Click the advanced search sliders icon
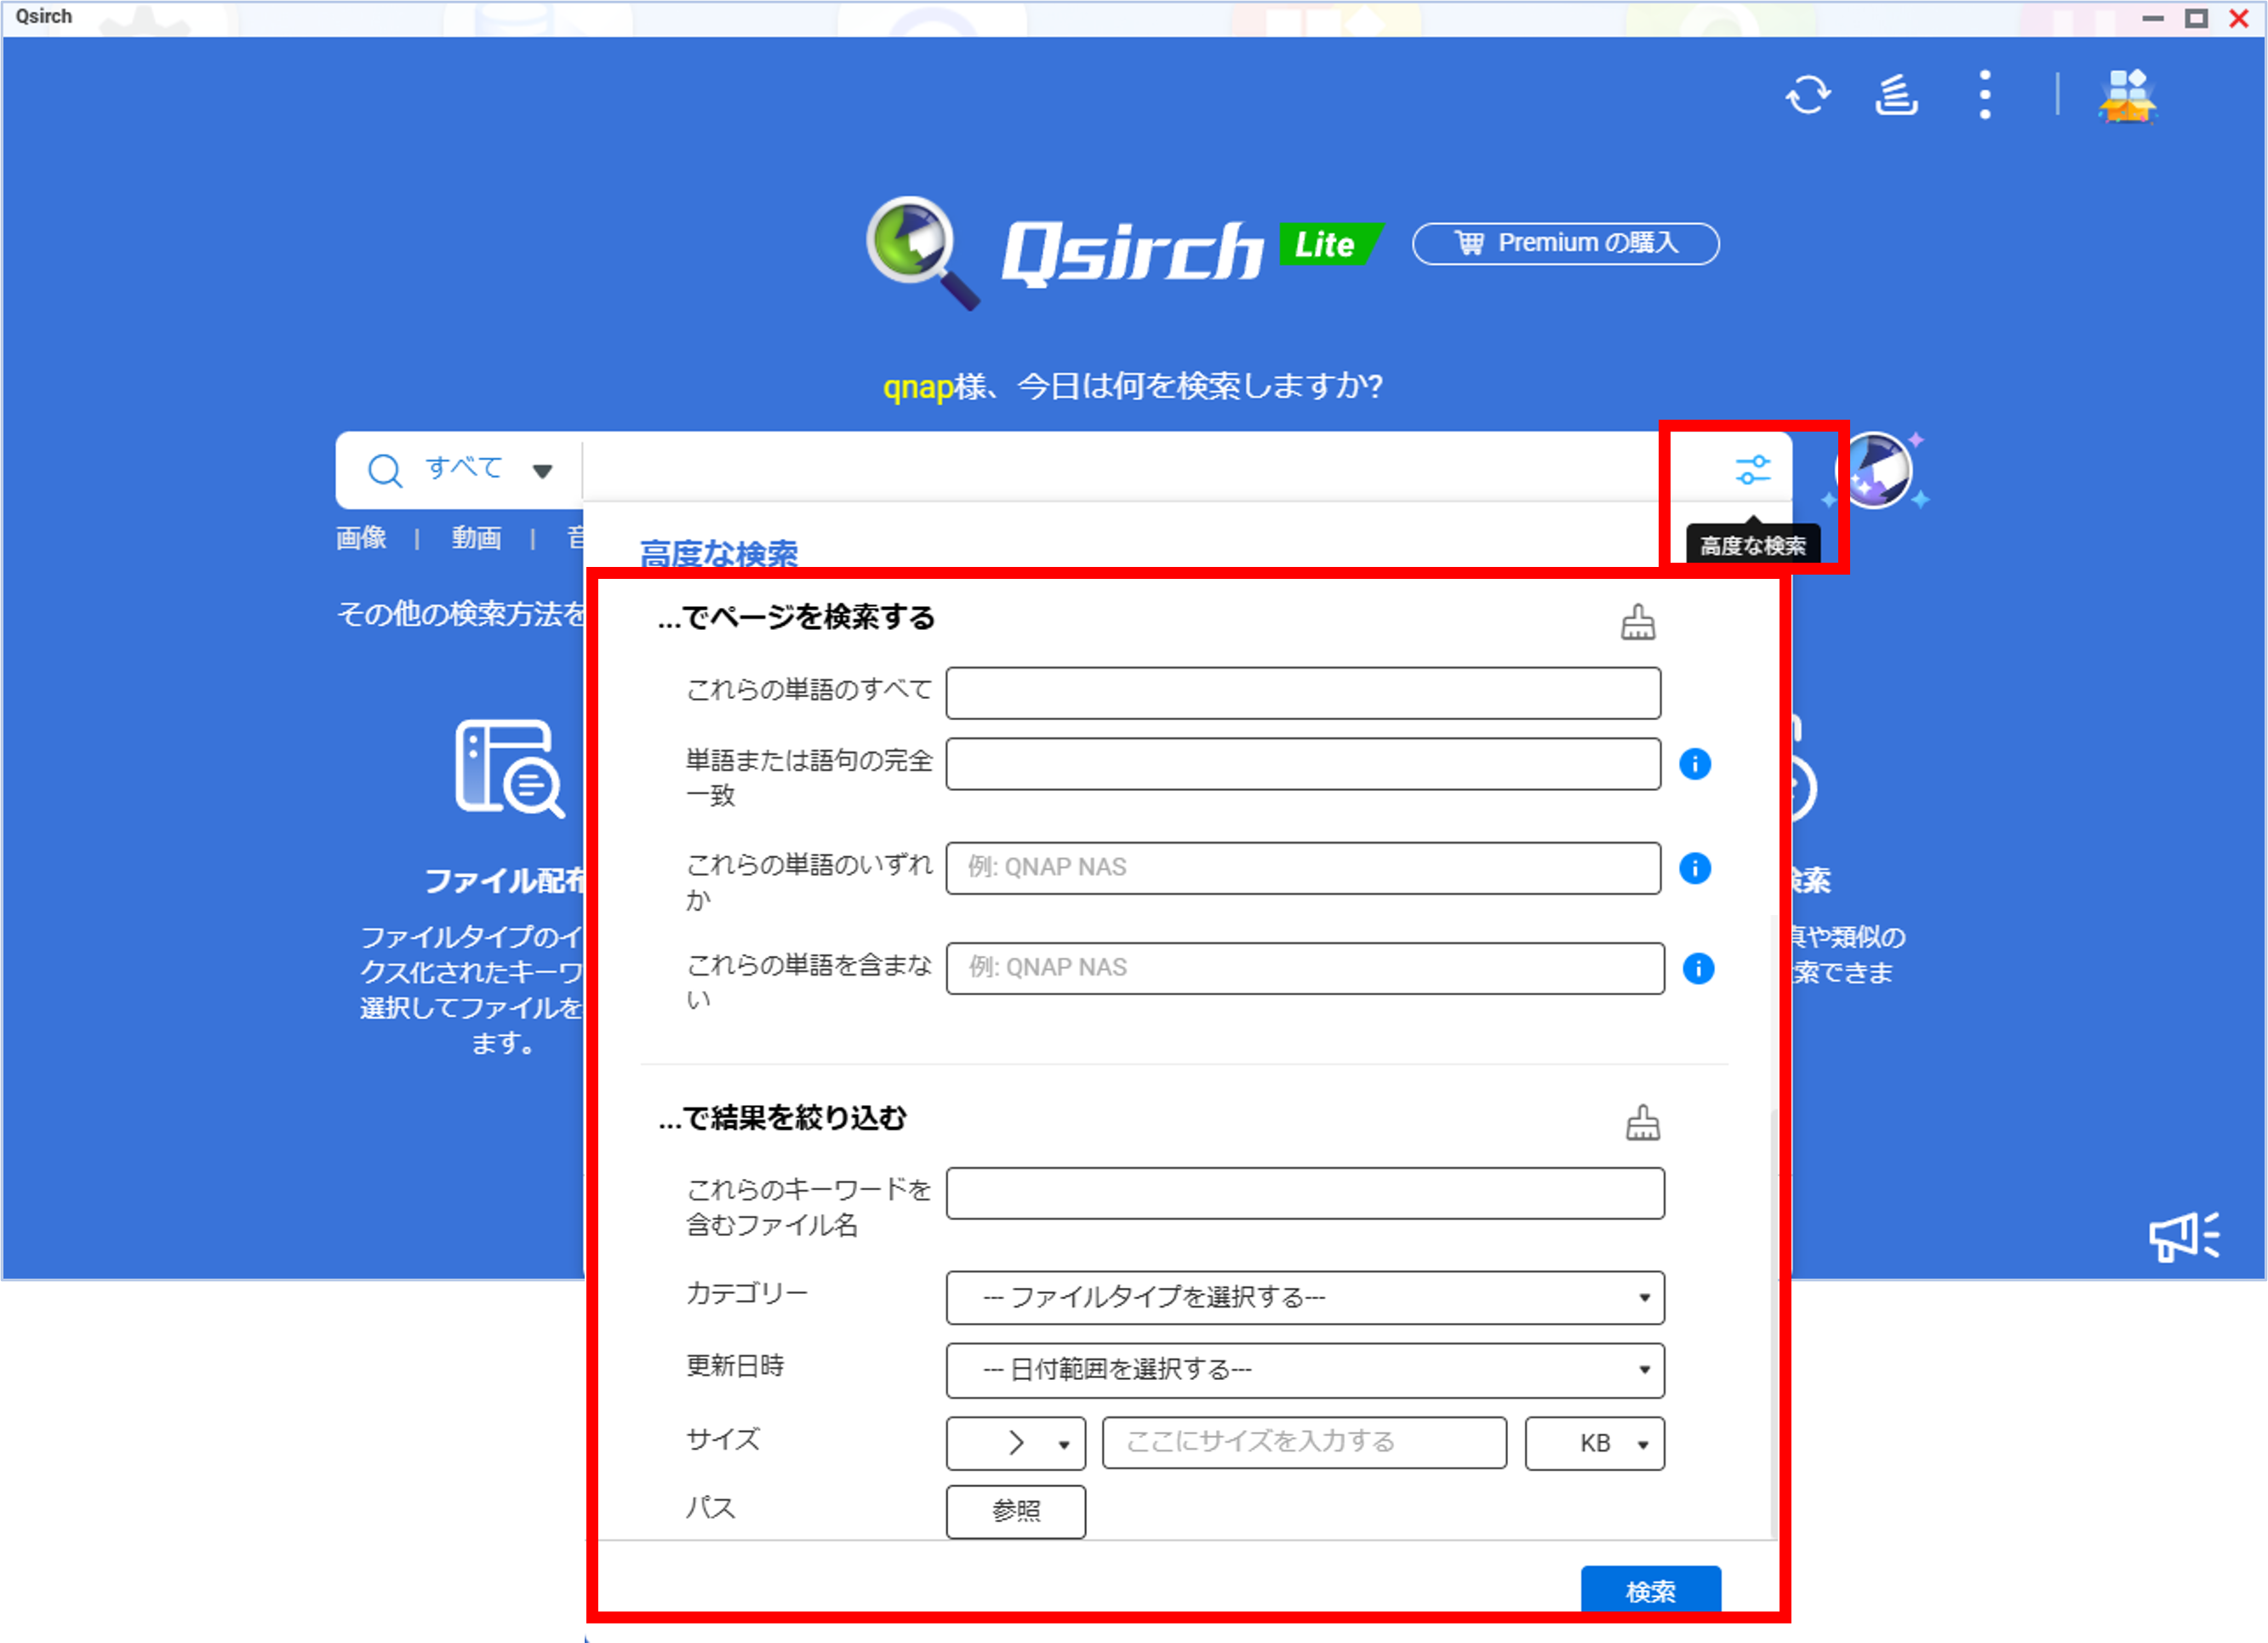Screen dimensions: 2268x1643 [x=1753, y=469]
